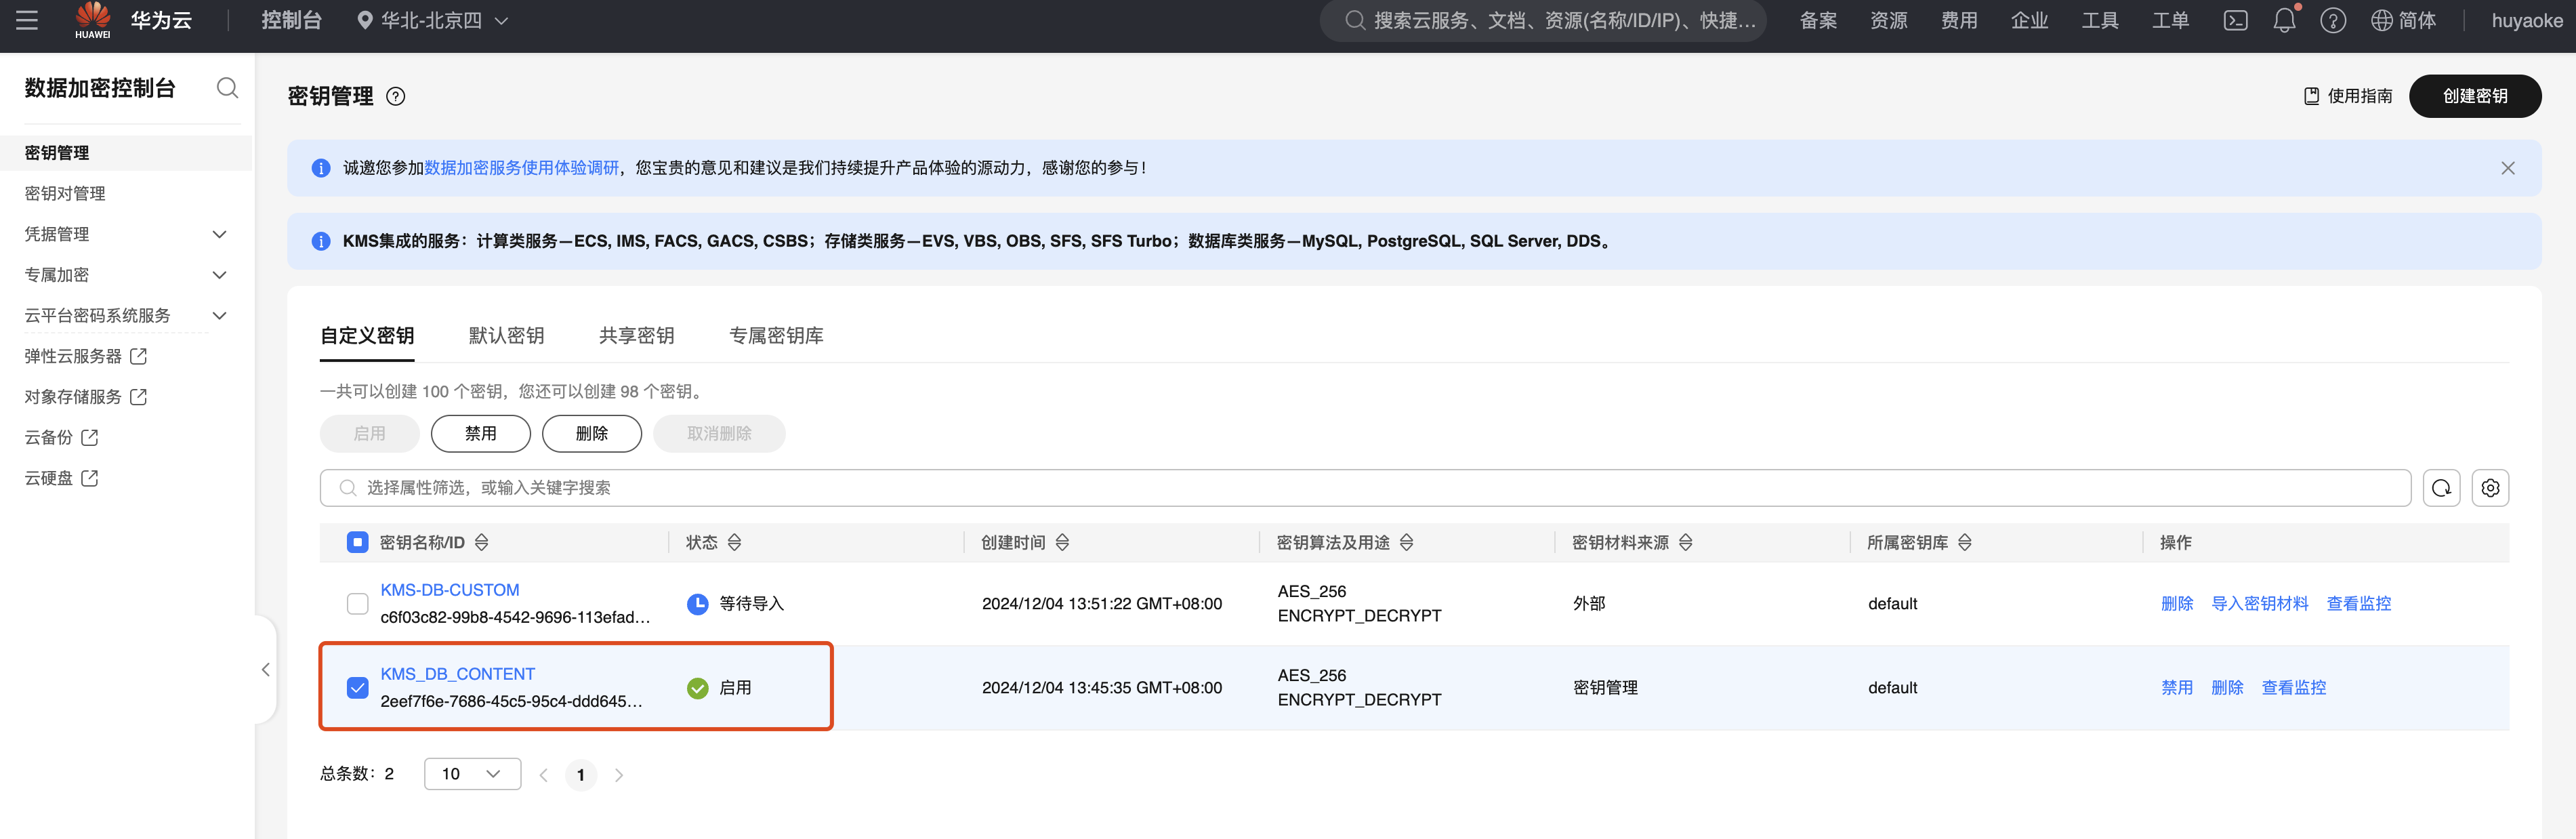This screenshot has width=2576, height=839.
Task: Open 费用 in top navigation
Action: pyautogui.click(x=1959, y=20)
